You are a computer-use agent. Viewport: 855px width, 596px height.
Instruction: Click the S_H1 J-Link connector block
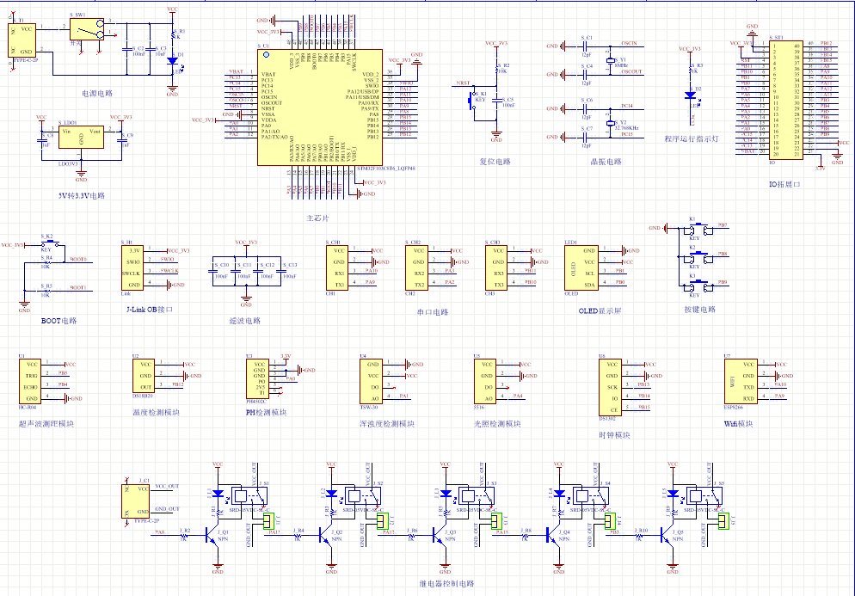click(x=132, y=267)
